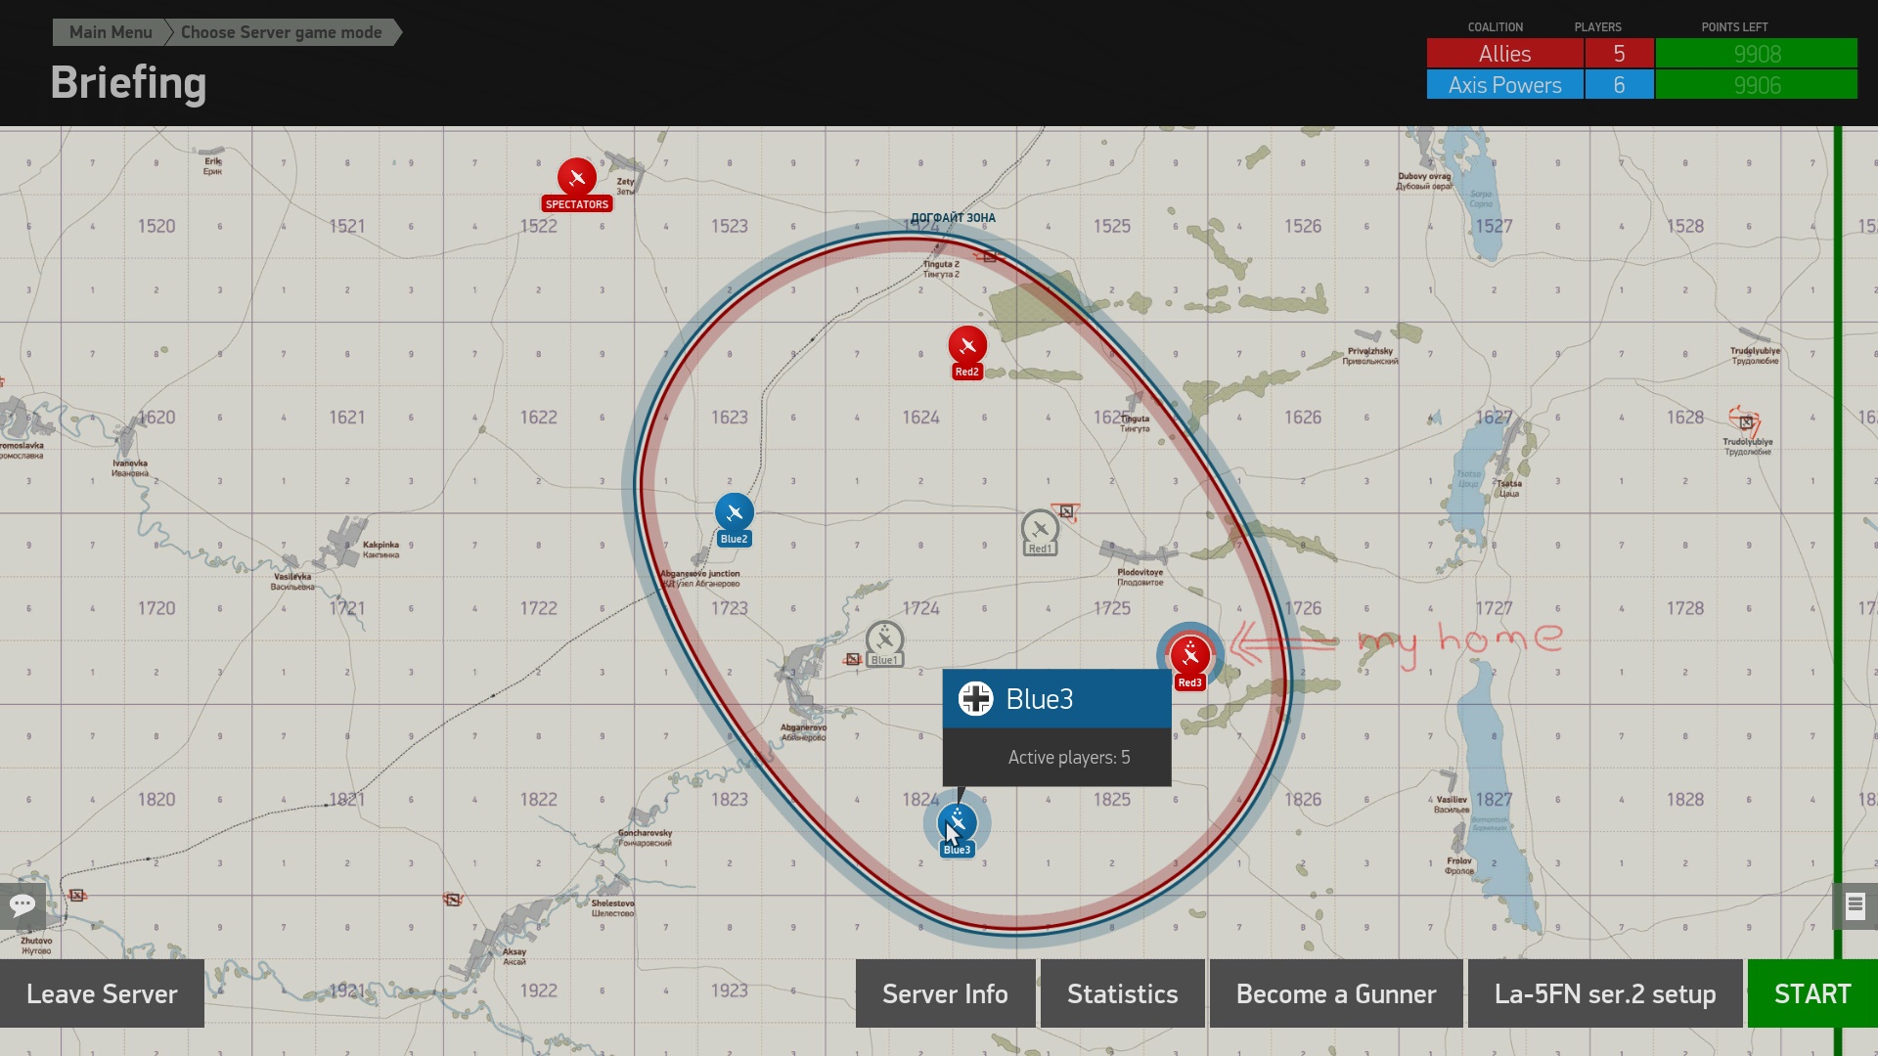Select the Blue2 airfield marker
1878x1056 pixels.
[x=735, y=512]
